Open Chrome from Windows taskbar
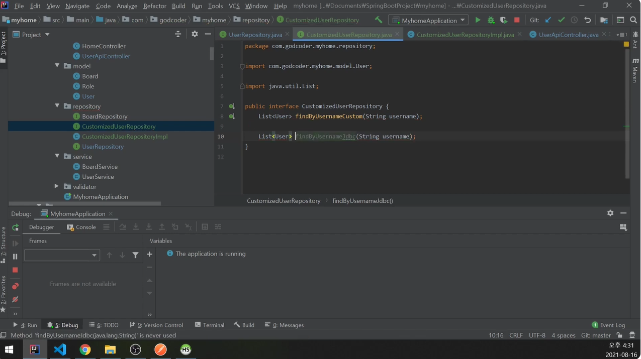The width and height of the screenshot is (641, 359). [x=85, y=349]
